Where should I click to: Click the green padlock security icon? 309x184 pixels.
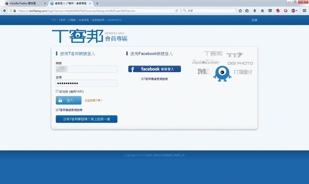[14, 11]
